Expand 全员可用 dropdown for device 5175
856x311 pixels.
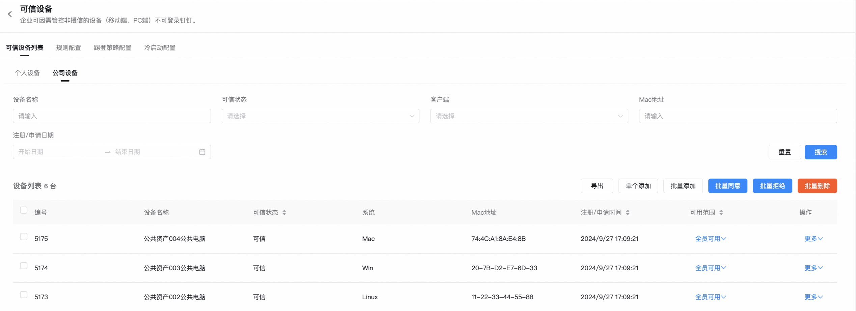711,239
